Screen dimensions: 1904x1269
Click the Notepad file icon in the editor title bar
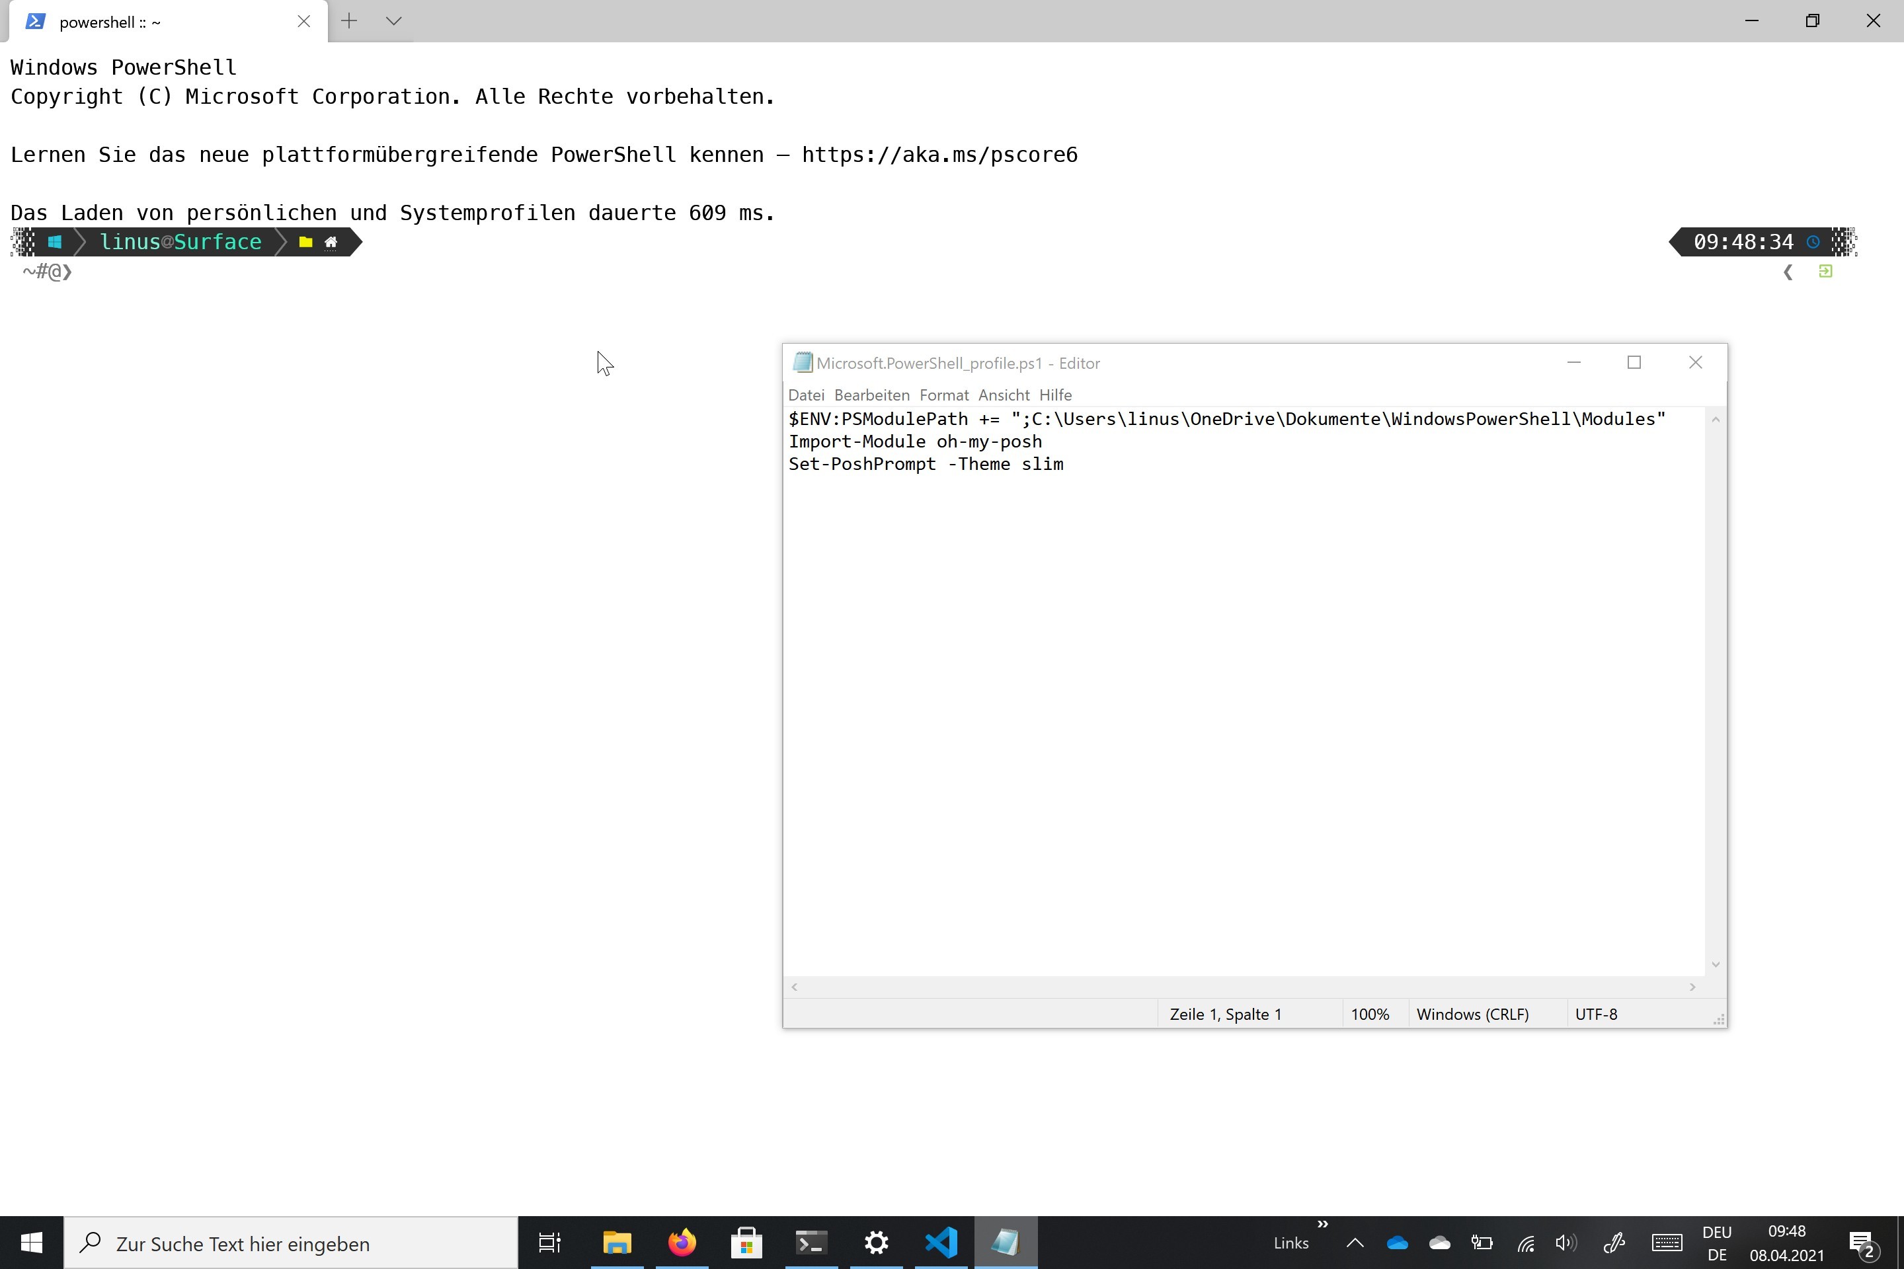pos(802,363)
